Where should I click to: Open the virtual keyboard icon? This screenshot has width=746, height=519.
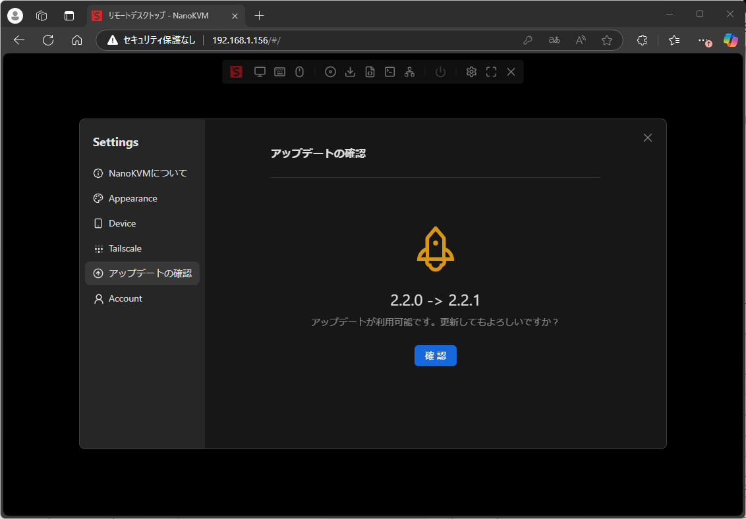click(x=279, y=72)
